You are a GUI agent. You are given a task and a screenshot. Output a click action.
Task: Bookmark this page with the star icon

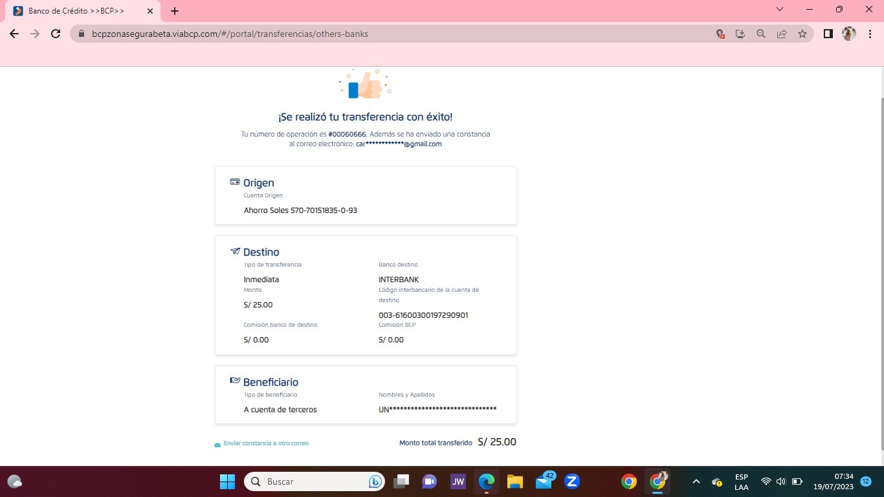[802, 34]
